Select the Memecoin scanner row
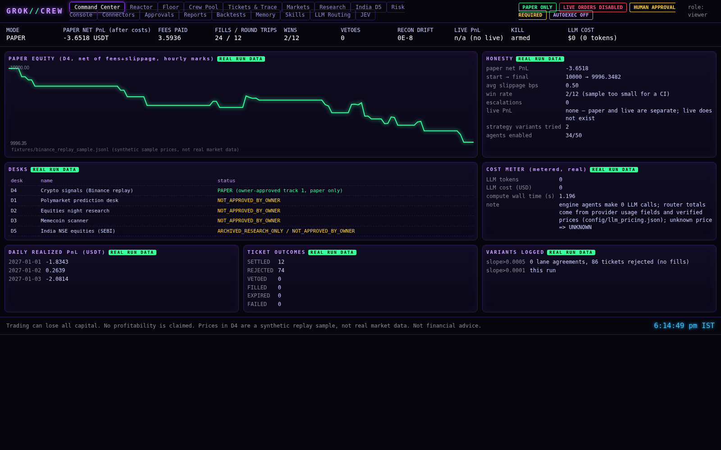The image size is (721, 450). 241,221
